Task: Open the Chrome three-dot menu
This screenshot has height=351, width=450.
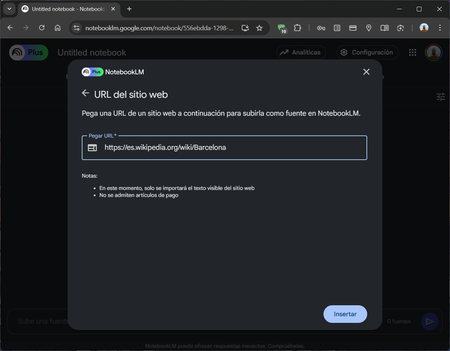Action: [x=440, y=28]
